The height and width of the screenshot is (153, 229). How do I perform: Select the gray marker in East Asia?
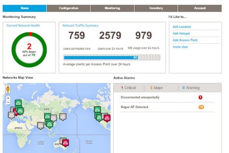[x=63, y=117]
